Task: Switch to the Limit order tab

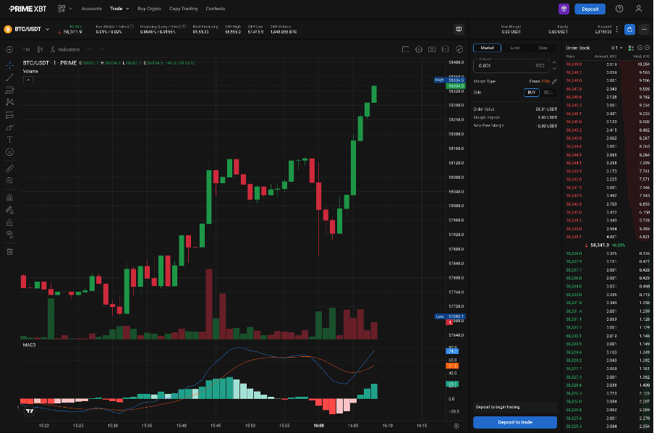Action: (514, 47)
